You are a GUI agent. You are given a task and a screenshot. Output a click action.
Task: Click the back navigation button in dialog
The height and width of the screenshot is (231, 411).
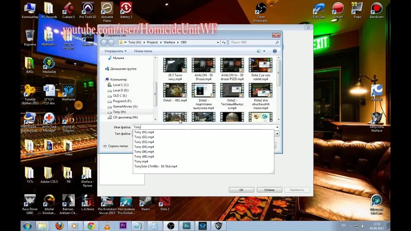click(104, 42)
